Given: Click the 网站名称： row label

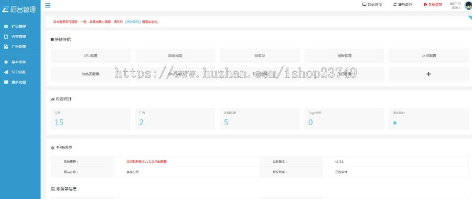Looking at the screenshot, I should click(71, 172).
